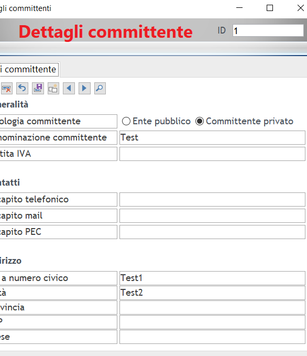Click the ID field showing 1

coord(268,30)
